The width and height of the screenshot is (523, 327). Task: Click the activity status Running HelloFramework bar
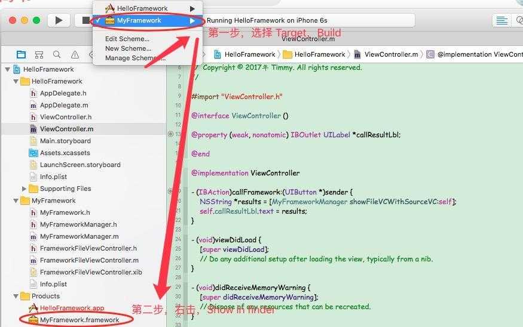coord(309,21)
